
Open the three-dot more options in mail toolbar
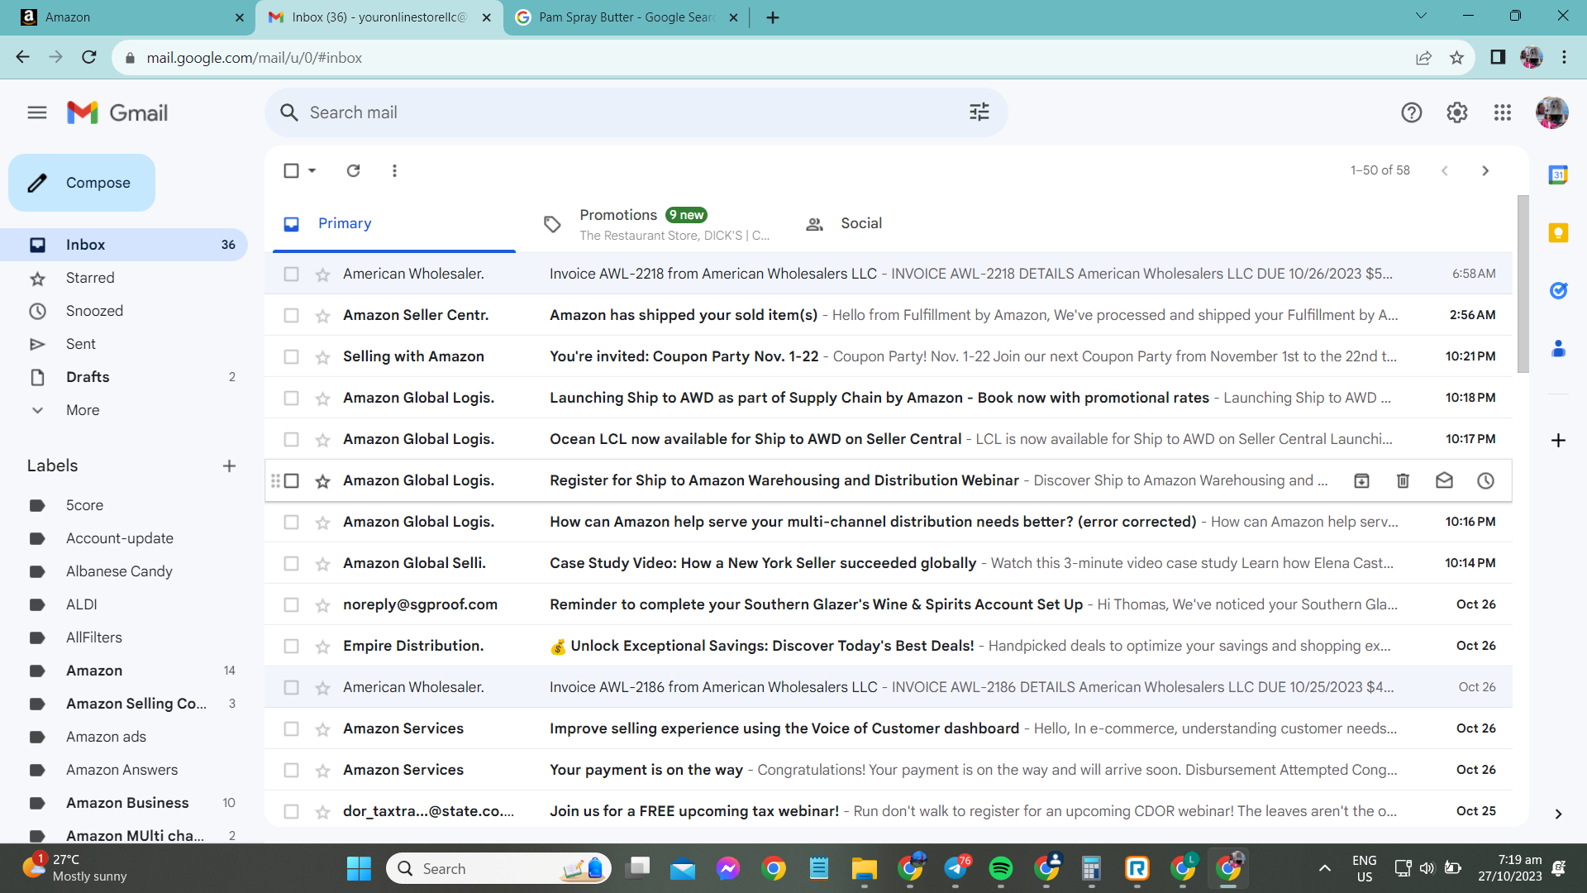click(394, 170)
